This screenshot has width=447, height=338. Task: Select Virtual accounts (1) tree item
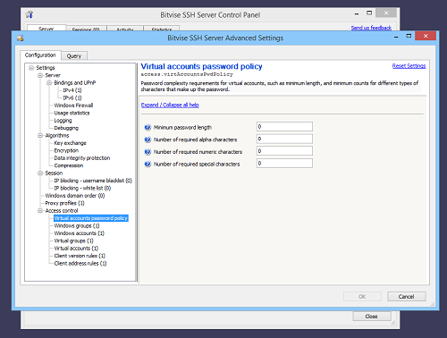(x=76, y=248)
